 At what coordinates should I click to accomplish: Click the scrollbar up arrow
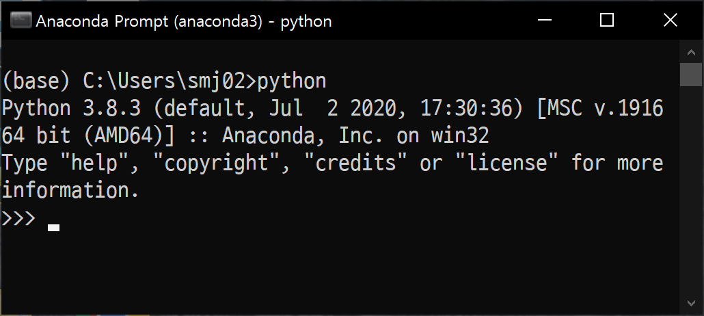[691, 52]
